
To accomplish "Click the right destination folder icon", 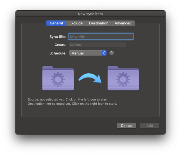I will point(123,78).
